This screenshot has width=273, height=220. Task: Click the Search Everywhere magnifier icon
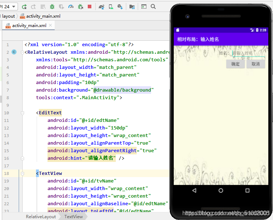click(x=153, y=6)
